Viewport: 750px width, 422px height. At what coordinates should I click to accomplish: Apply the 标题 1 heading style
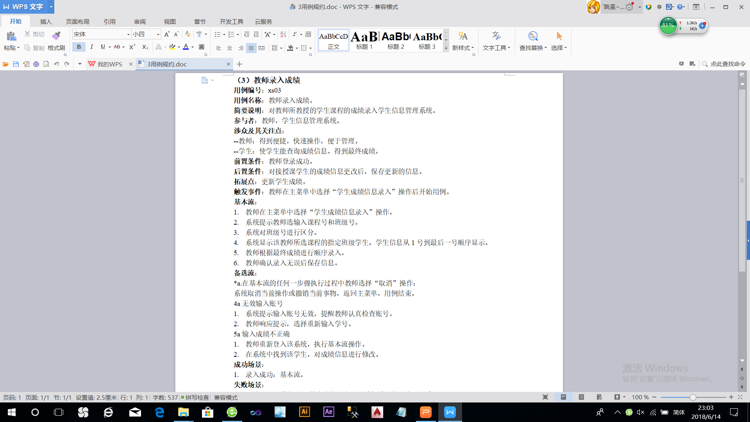click(364, 40)
